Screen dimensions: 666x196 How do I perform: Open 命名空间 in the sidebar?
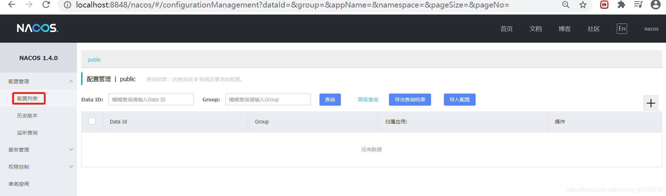click(19, 184)
